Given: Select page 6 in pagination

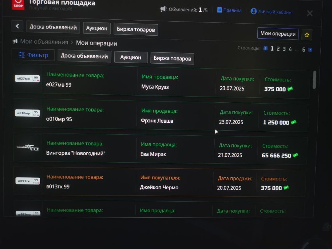Looking at the screenshot, I should [304, 50].
